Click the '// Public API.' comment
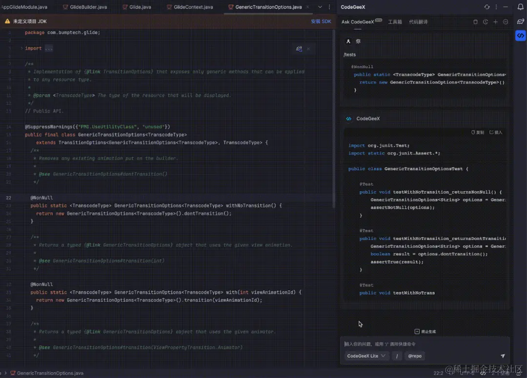The height and width of the screenshot is (378, 527). click(44, 111)
